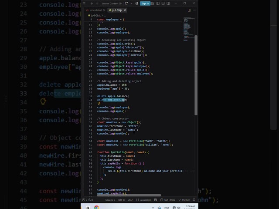
Task: Toggle the secondary sidebar visibility
Action: (x=168, y=3)
